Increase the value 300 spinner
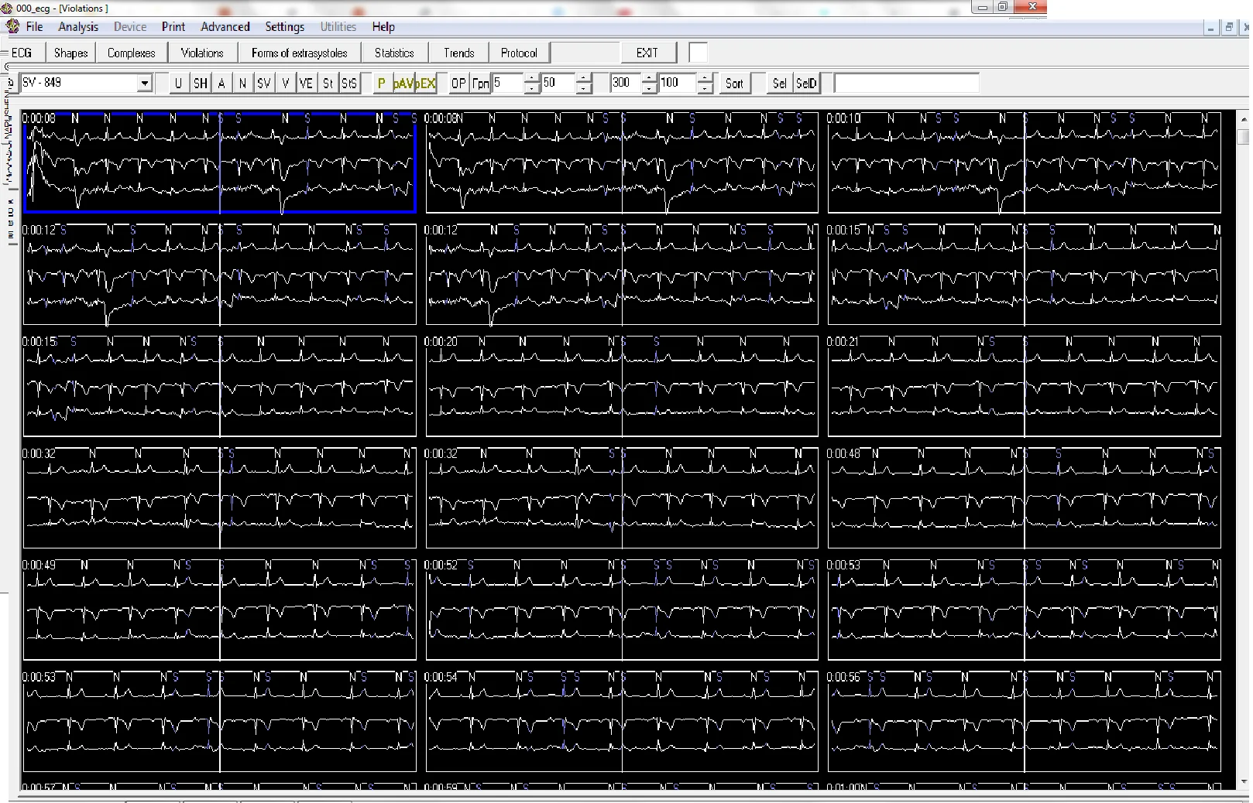 pyautogui.click(x=650, y=78)
